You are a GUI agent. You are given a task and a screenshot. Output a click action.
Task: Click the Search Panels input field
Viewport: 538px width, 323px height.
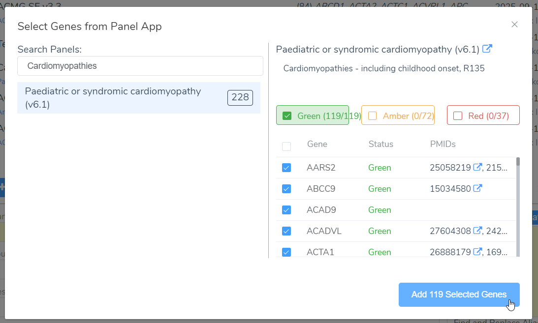pos(140,66)
